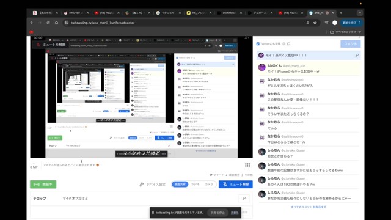391x220 pixels.
Task: Click the 0 MP points indicator
Action: pos(34,167)
